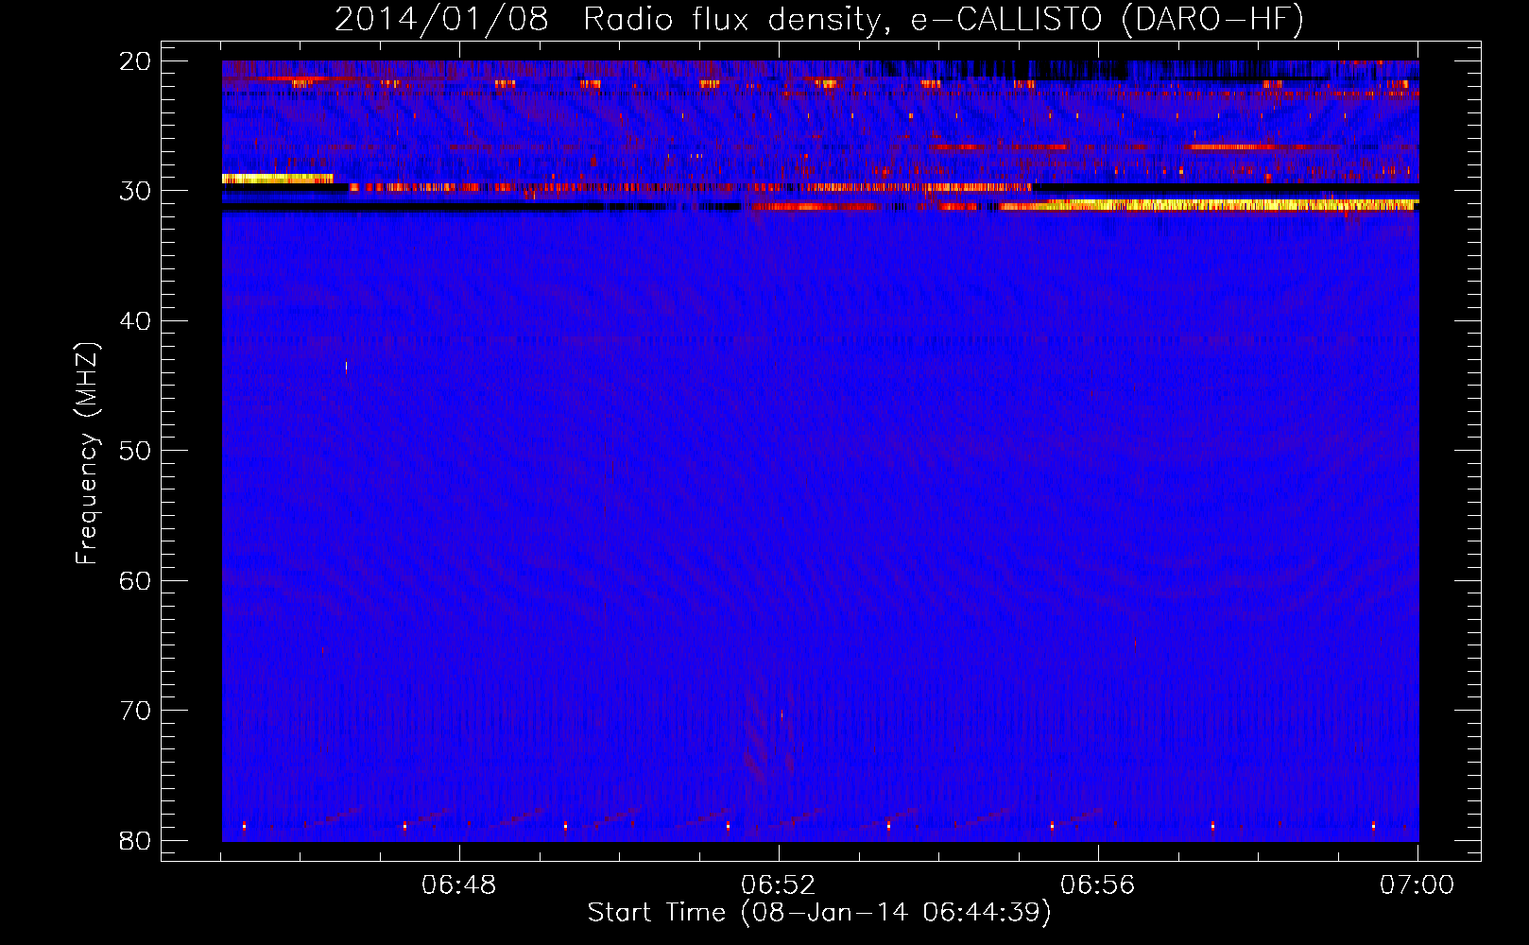Click the 80 MHz frequency tick label
This screenshot has height=945, width=1529.
[136, 841]
